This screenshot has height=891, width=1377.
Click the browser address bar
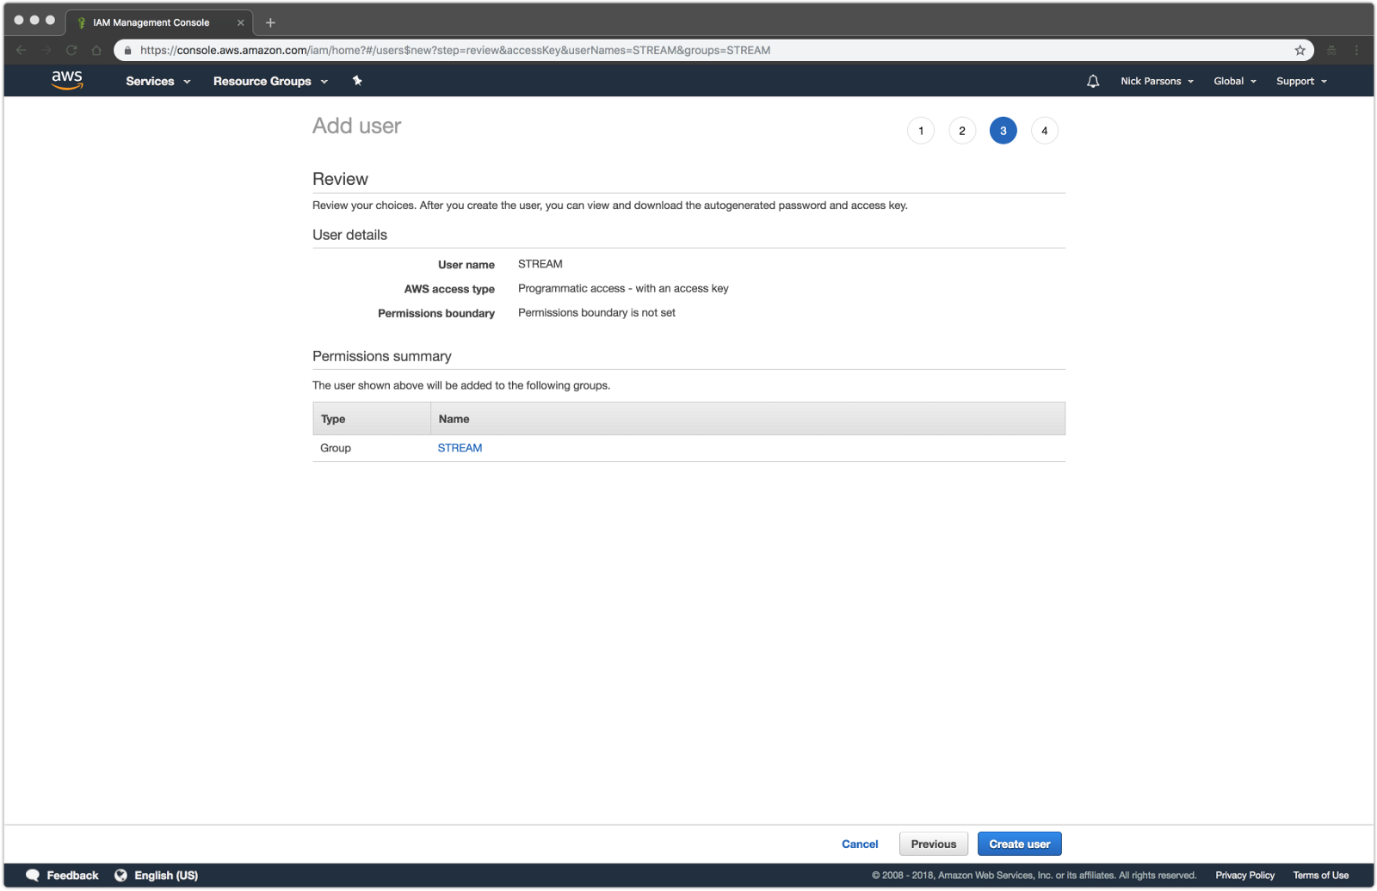(x=713, y=50)
